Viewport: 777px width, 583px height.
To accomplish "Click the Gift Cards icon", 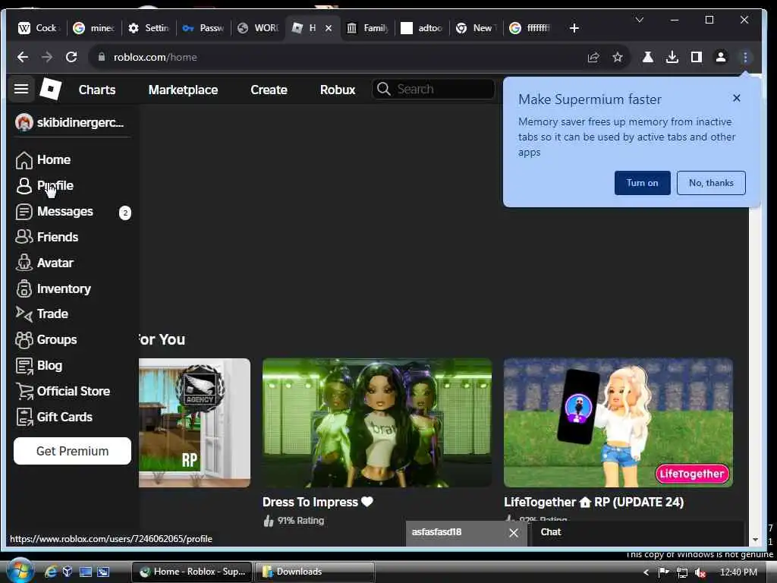I will pyautogui.click(x=24, y=417).
